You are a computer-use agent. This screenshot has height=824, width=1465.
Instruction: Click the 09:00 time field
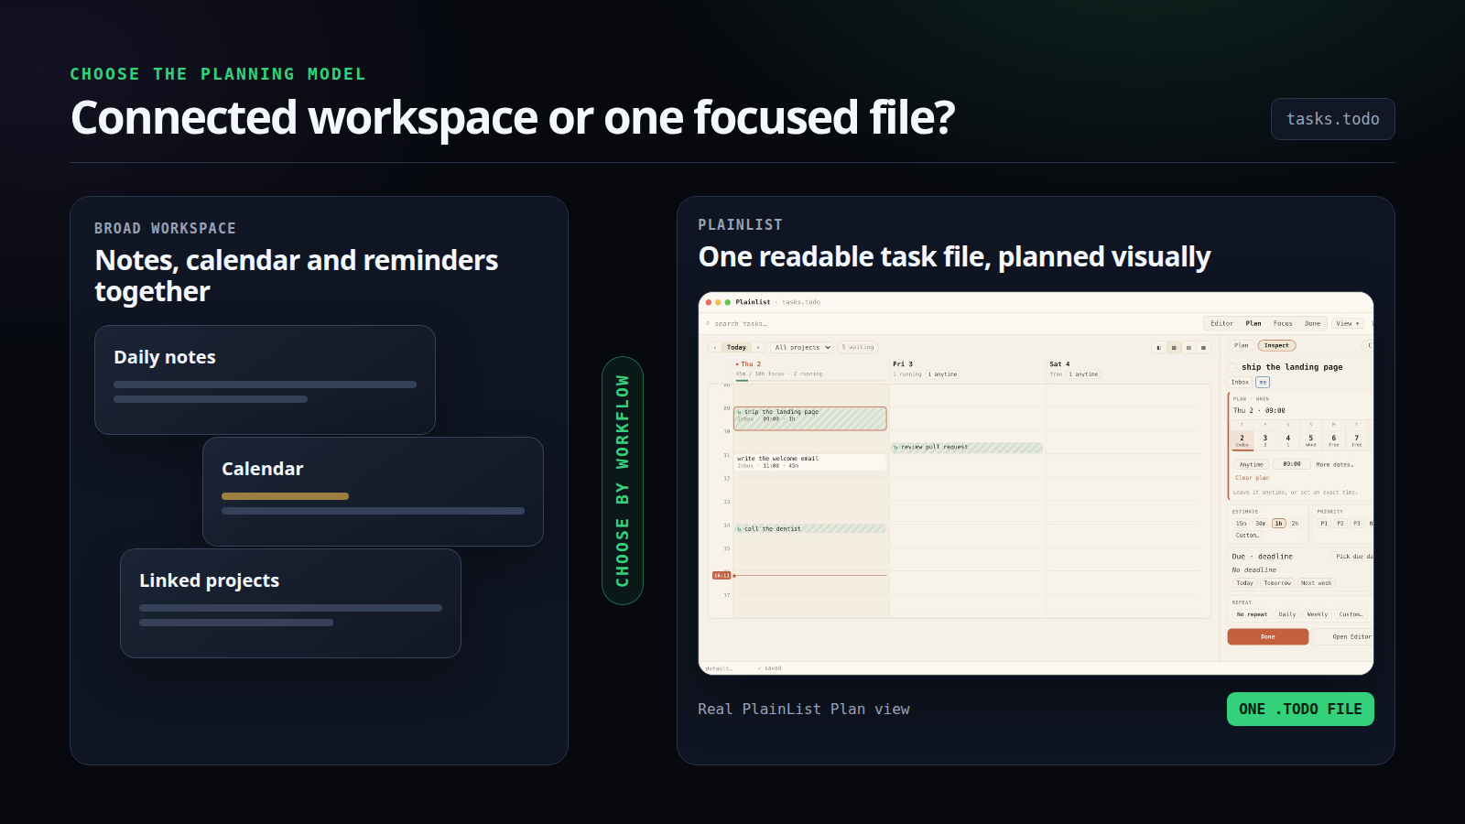coord(1292,464)
